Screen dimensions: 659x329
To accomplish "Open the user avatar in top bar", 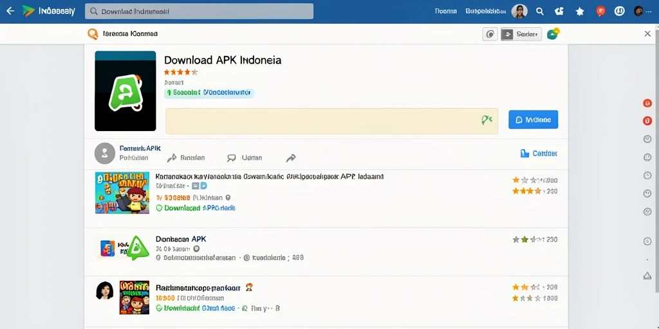I will tap(519, 12).
